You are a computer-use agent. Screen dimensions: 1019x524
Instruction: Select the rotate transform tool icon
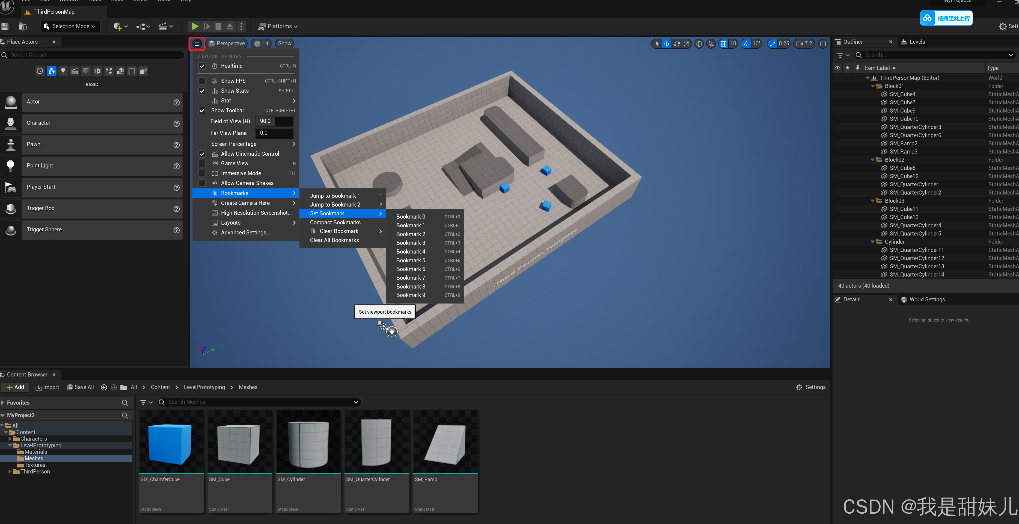pyautogui.click(x=677, y=43)
